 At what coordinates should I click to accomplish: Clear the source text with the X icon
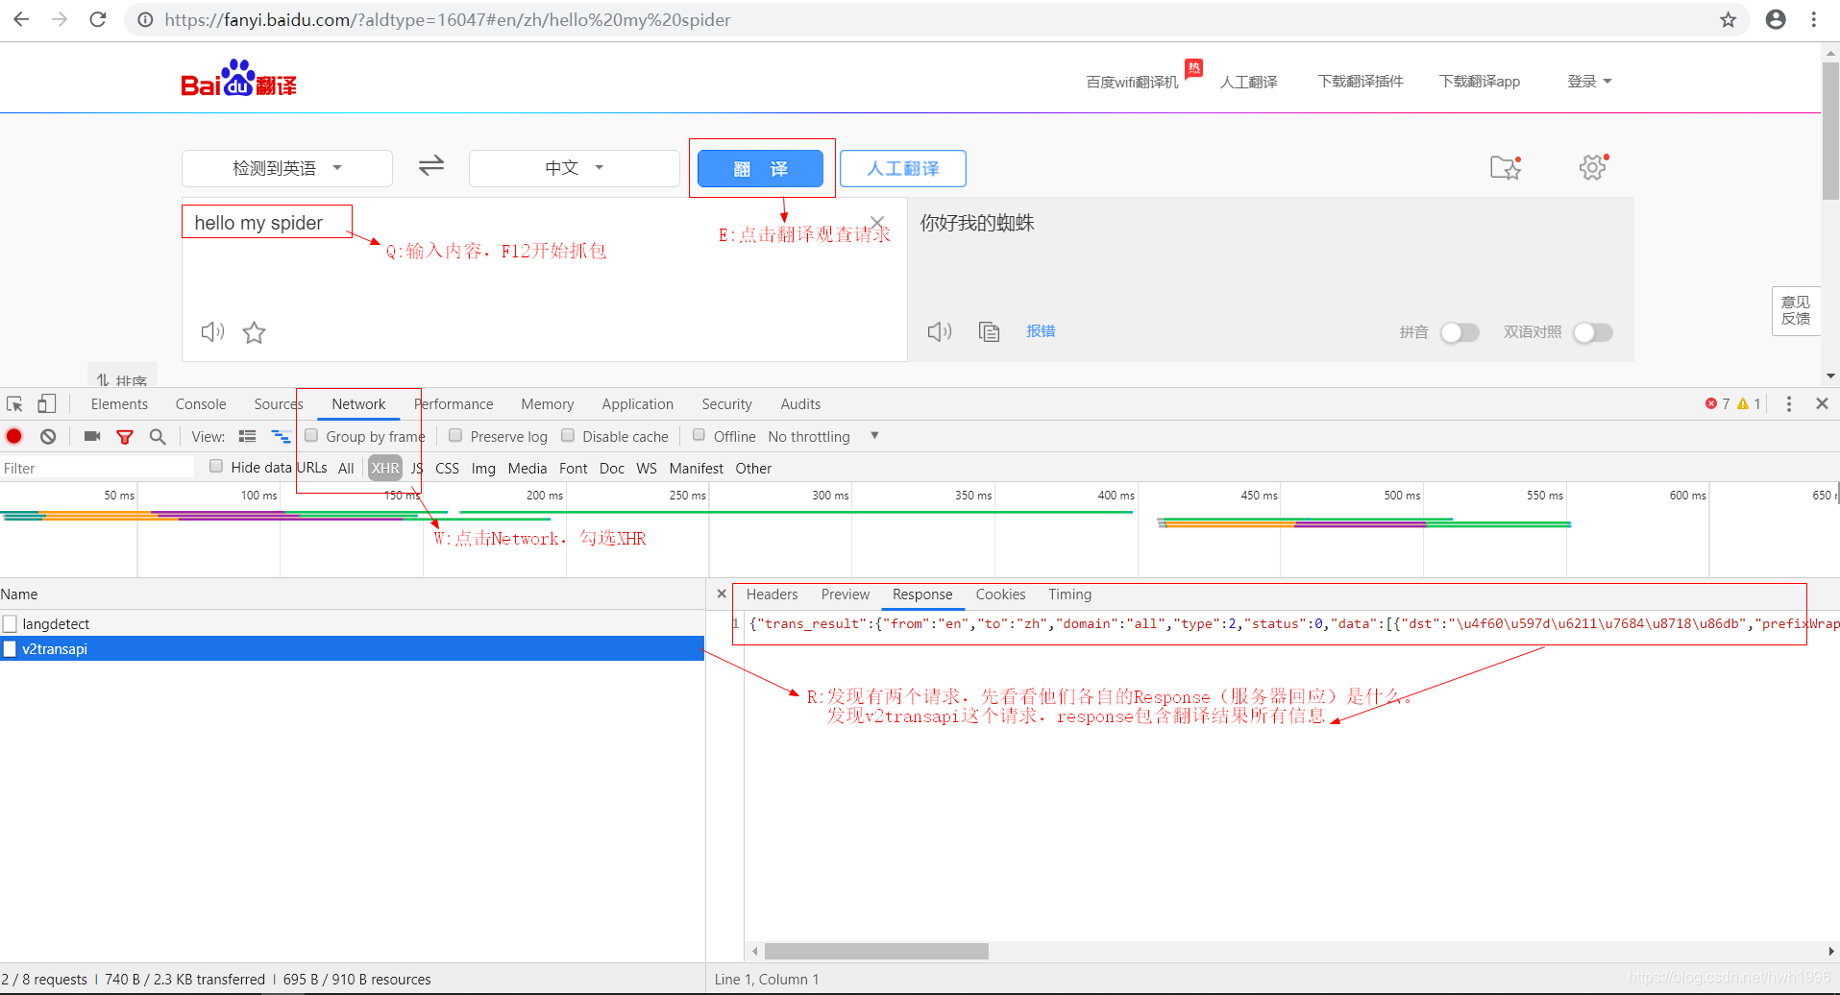pyautogui.click(x=876, y=223)
